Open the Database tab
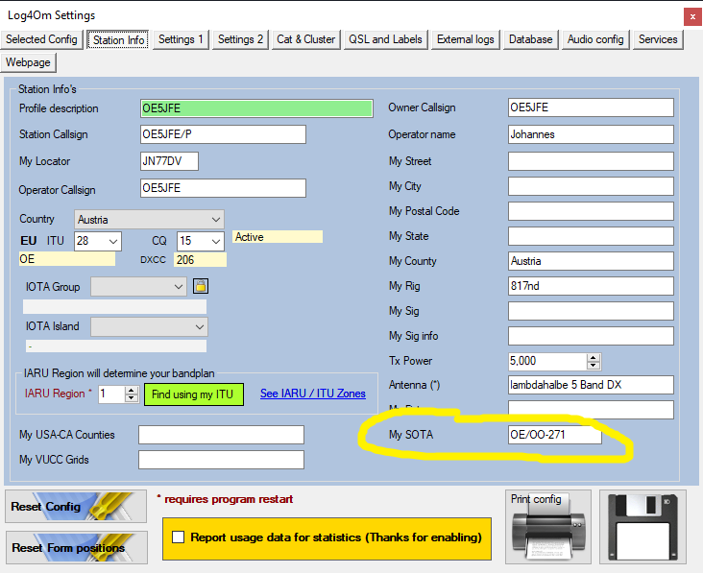703x573 pixels. 531,39
